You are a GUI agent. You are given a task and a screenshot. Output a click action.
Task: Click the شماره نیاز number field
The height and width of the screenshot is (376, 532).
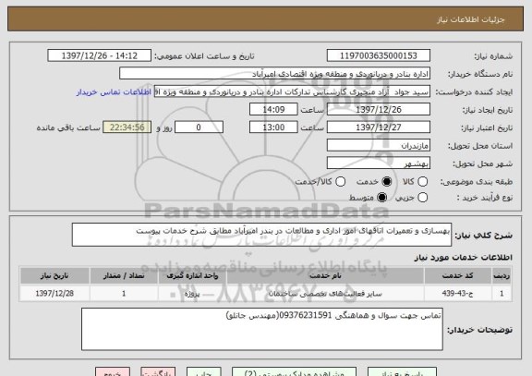[x=379, y=55]
